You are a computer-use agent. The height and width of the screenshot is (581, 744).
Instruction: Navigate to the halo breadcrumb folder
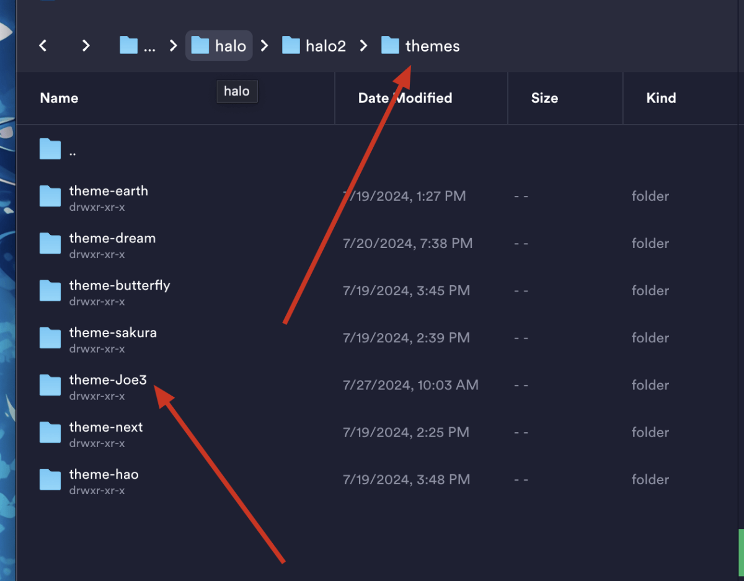tap(219, 46)
